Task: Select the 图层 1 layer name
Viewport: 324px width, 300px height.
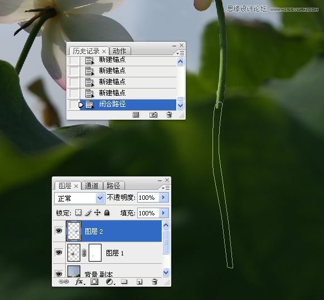Action: click(x=115, y=253)
